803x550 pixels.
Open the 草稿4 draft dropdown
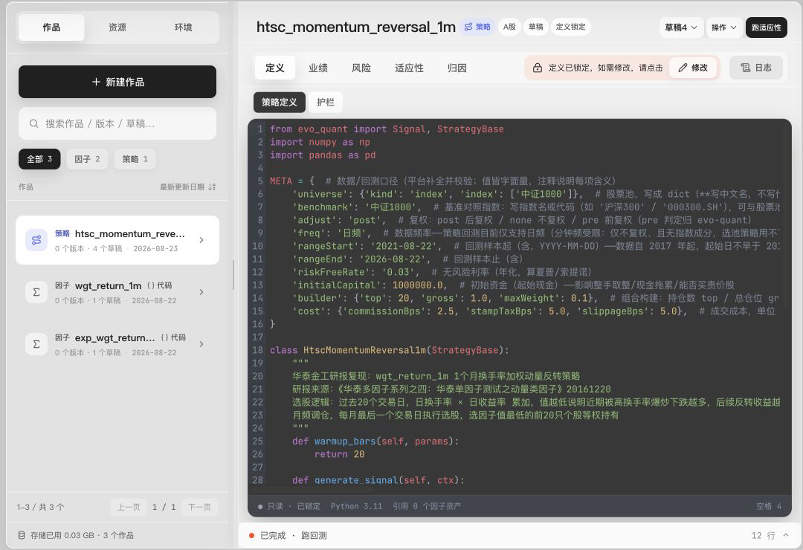click(x=680, y=27)
